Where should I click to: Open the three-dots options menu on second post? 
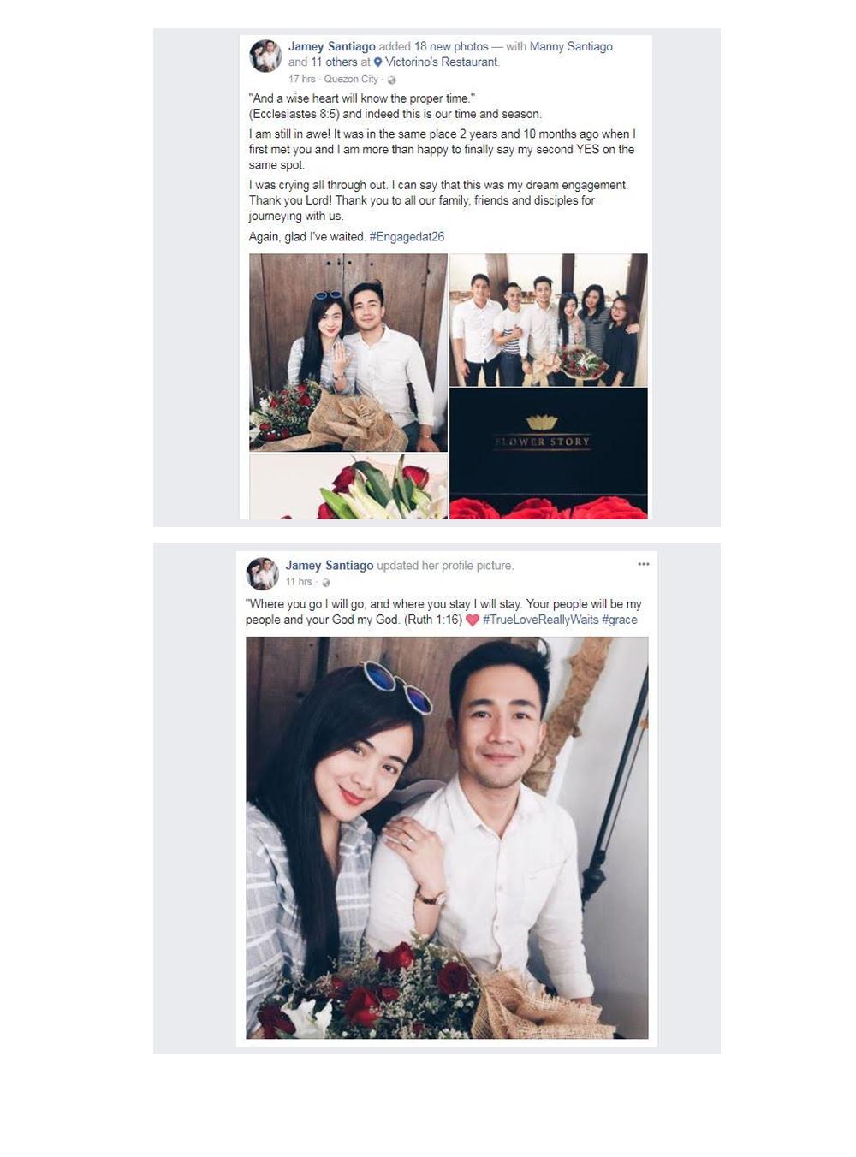coord(644,564)
